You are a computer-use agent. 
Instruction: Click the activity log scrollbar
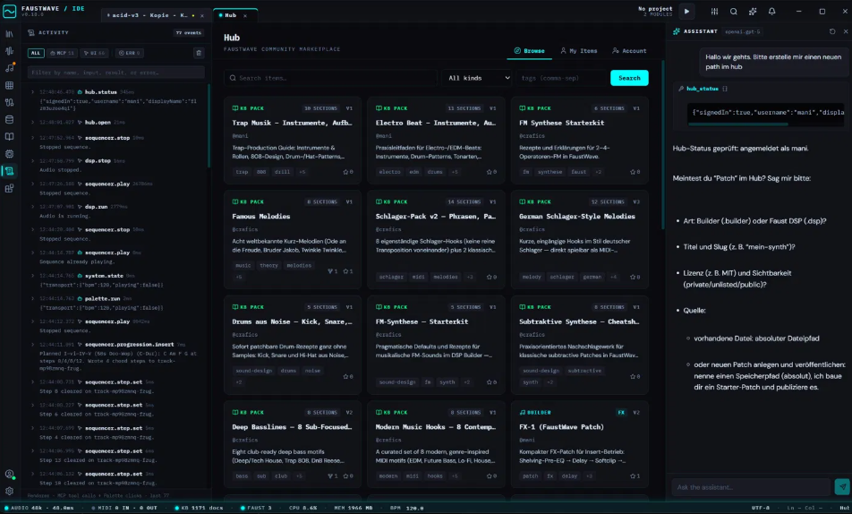click(209, 125)
